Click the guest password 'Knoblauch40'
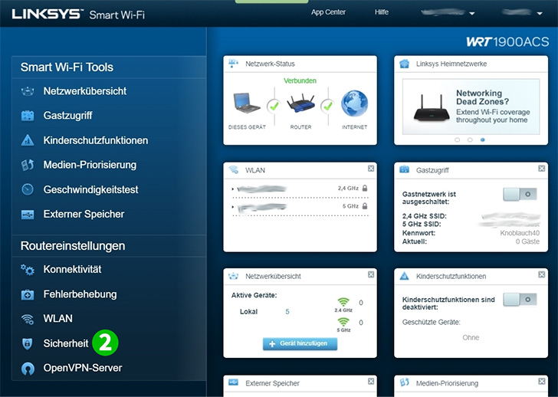The image size is (558, 397). 520,233
